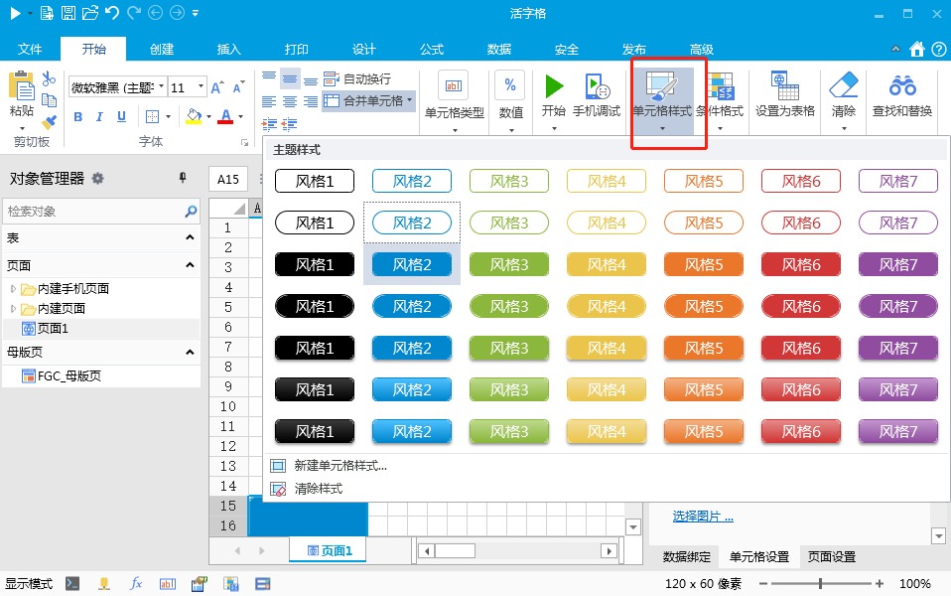Image resolution: width=951 pixels, height=596 pixels.
Task: Toggle bottom vertical alignment
Action: pyautogui.click(x=311, y=80)
